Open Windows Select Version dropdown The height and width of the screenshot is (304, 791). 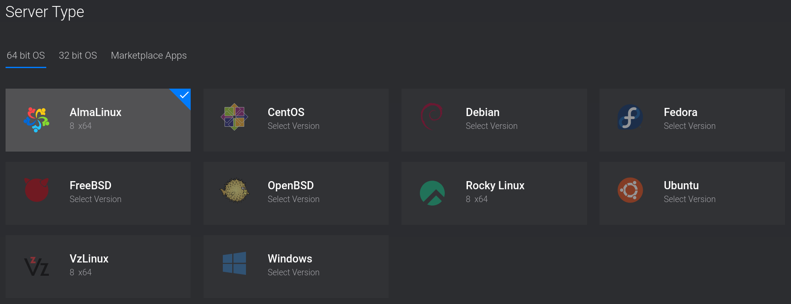coord(294,272)
